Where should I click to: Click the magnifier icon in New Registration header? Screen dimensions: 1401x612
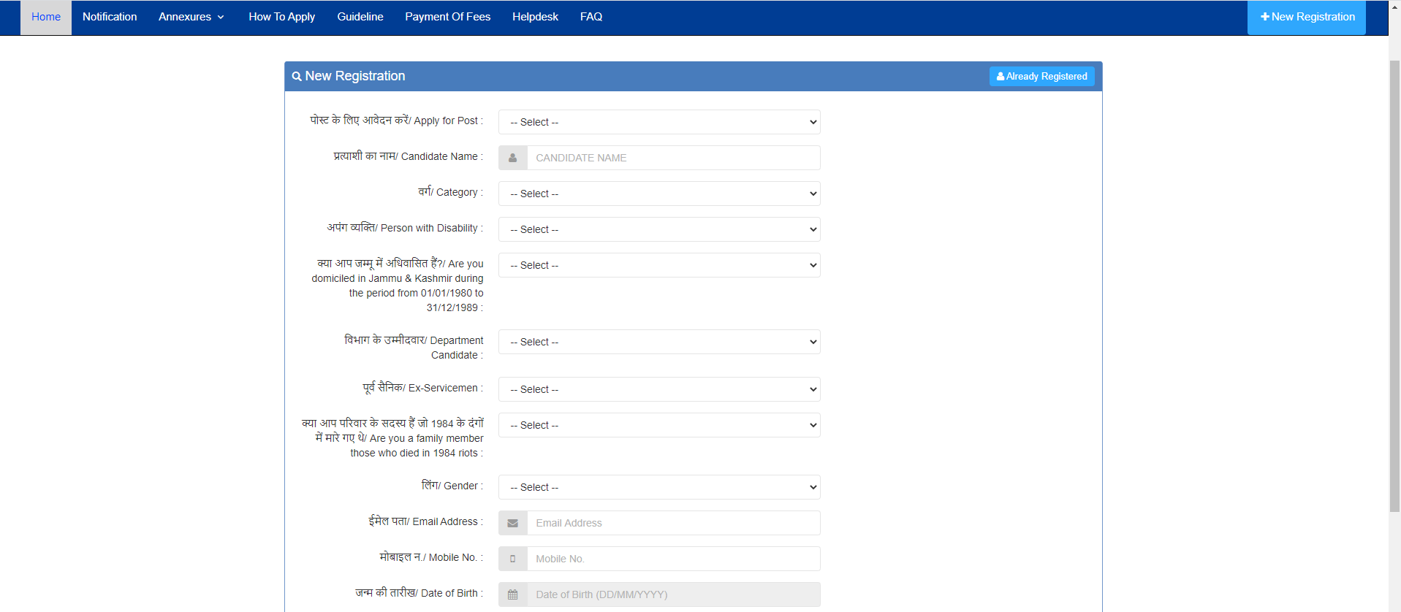click(x=297, y=77)
